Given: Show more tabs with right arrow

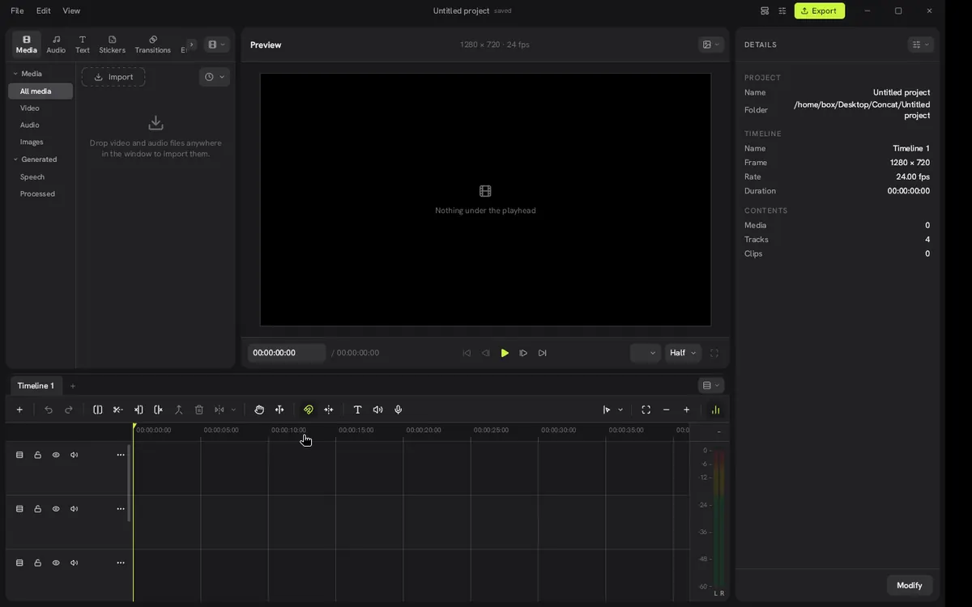Looking at the screenshot, I should pyautogui.click(x=191, y=45).
